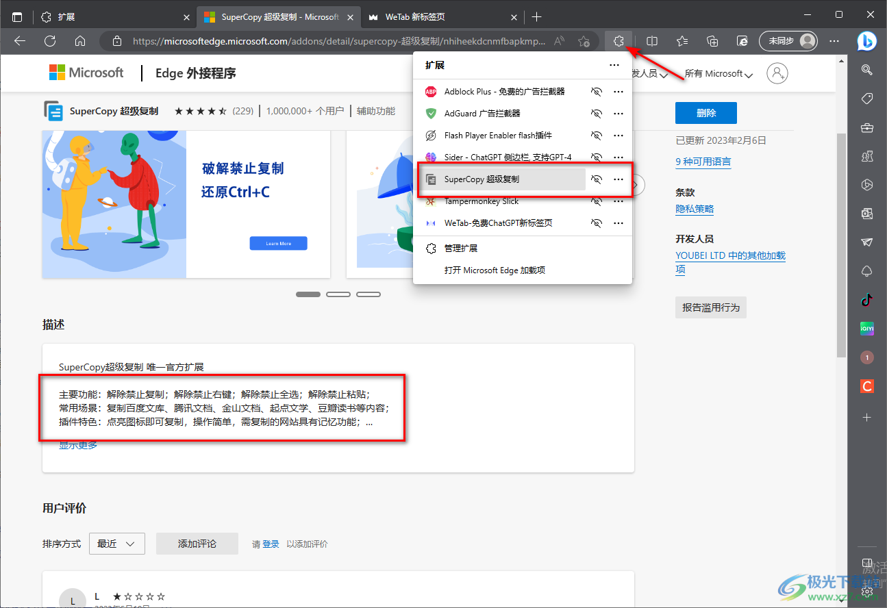Screen dimensions: 887x608
Task: Open the Favorites list icon
Action: point(682,41)
